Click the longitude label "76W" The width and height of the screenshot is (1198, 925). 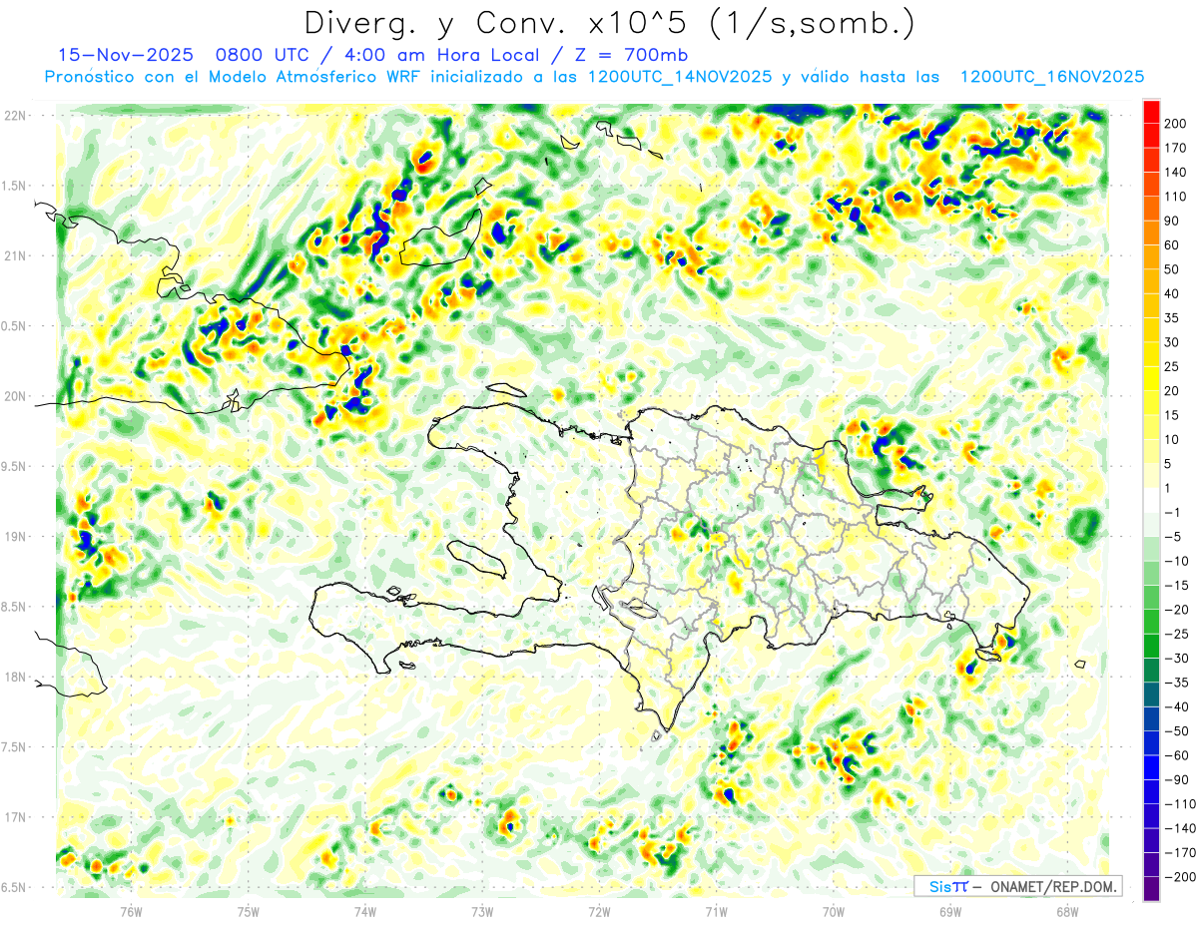tap(131, 912)
